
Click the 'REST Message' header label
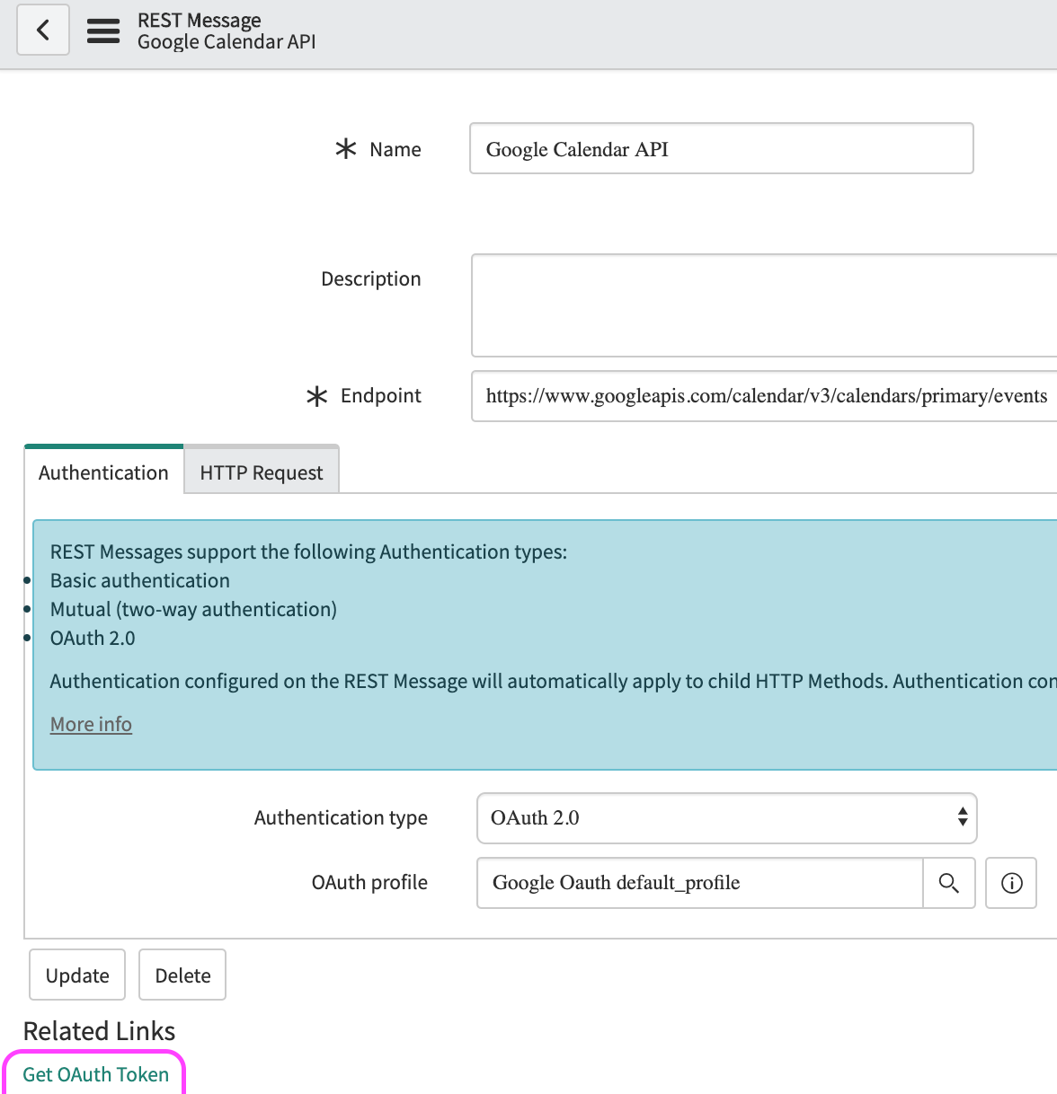tap(199, 20)
